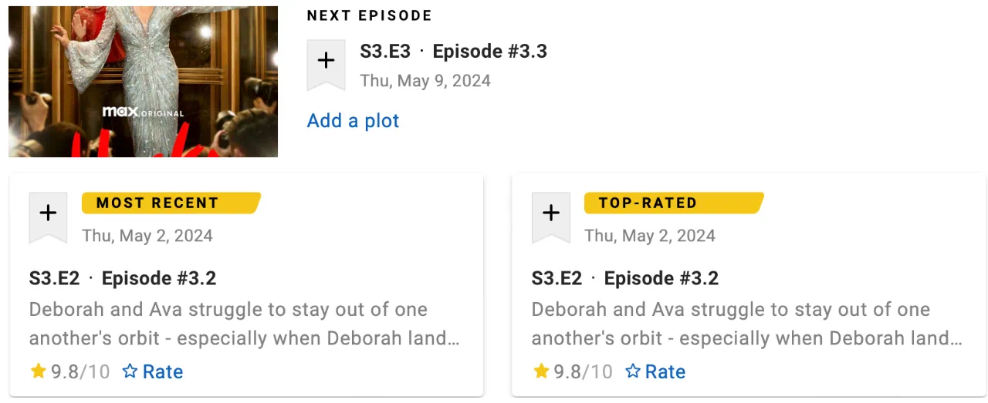The image size is (988, 403).
Task: Open S3.E3 Episode #3.3 title link
Action: point(453,52)
